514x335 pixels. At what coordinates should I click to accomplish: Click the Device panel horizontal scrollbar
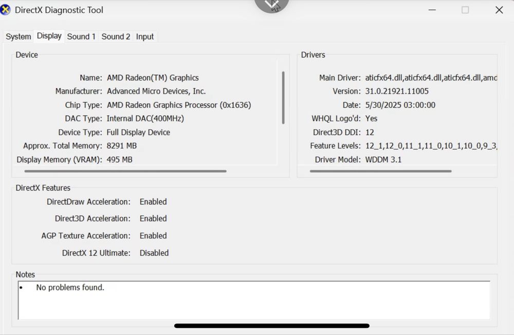[125, 171]
